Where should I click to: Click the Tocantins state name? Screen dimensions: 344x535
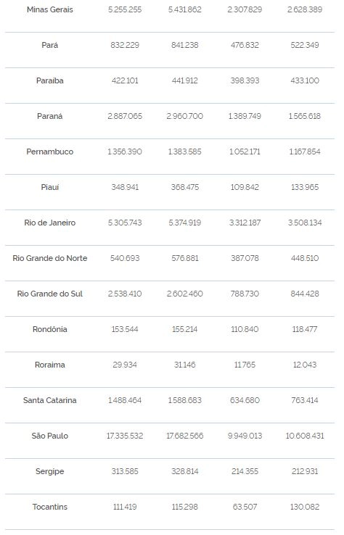pyautogui.click(x=50, y=507)
